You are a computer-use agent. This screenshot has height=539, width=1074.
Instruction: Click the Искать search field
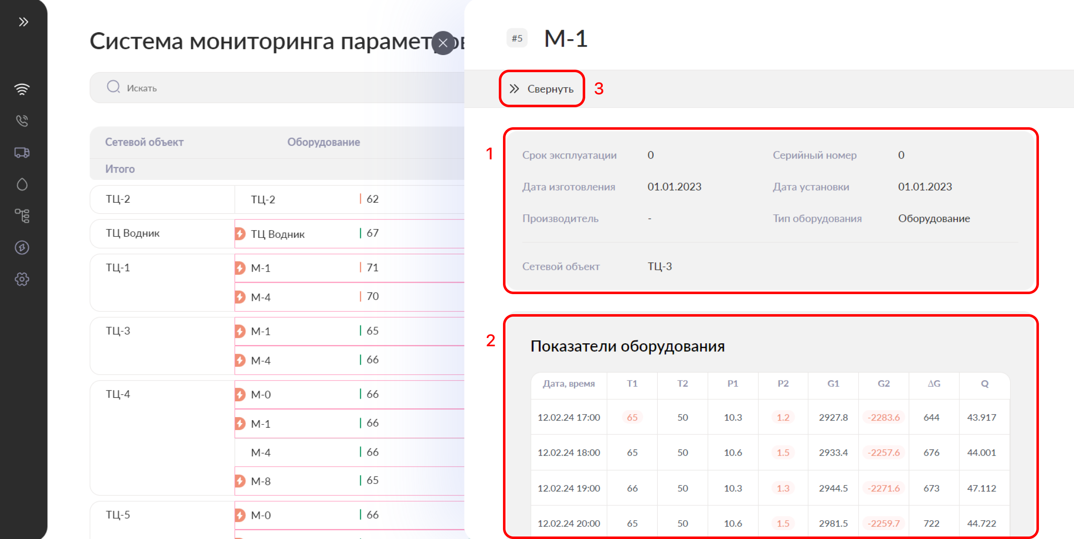click(x=275, y=88)
